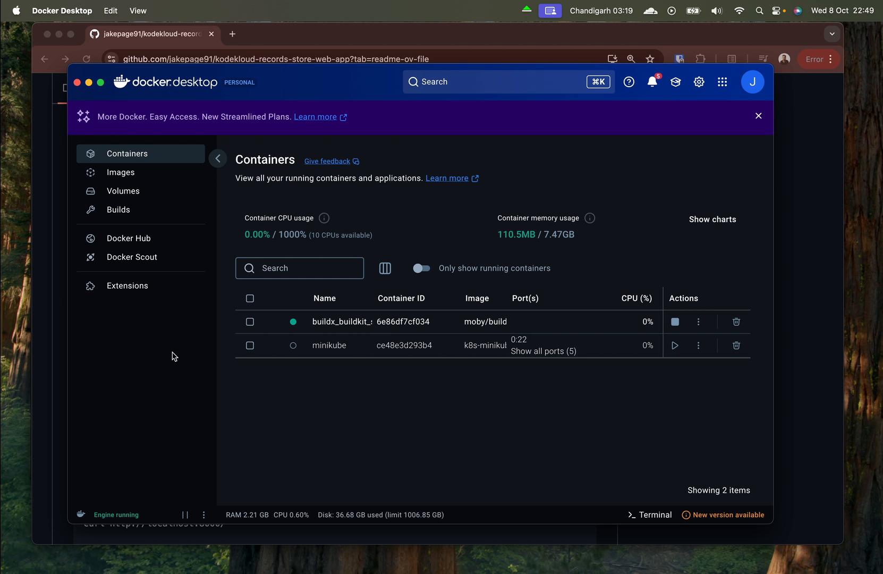This screenshot has height=574, width=883.
Task: Click the browser address bar URL
Action: (x=276, y=59)
